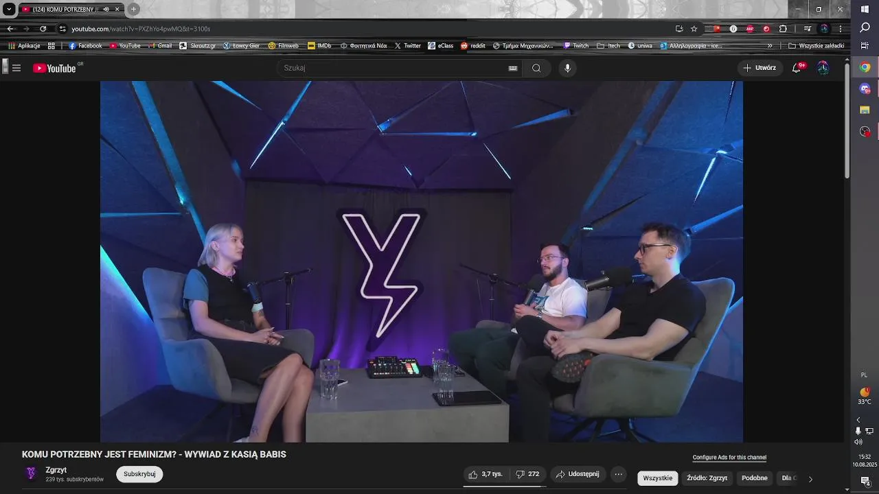
Task: Open Windows search on the taskbar
Action: pyautogui.click(x=865, y=27)
